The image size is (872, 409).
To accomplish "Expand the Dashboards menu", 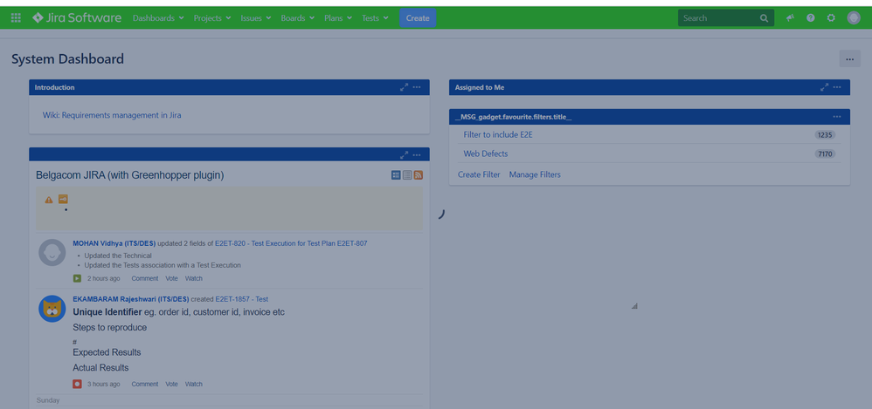I will pos(158,17).
